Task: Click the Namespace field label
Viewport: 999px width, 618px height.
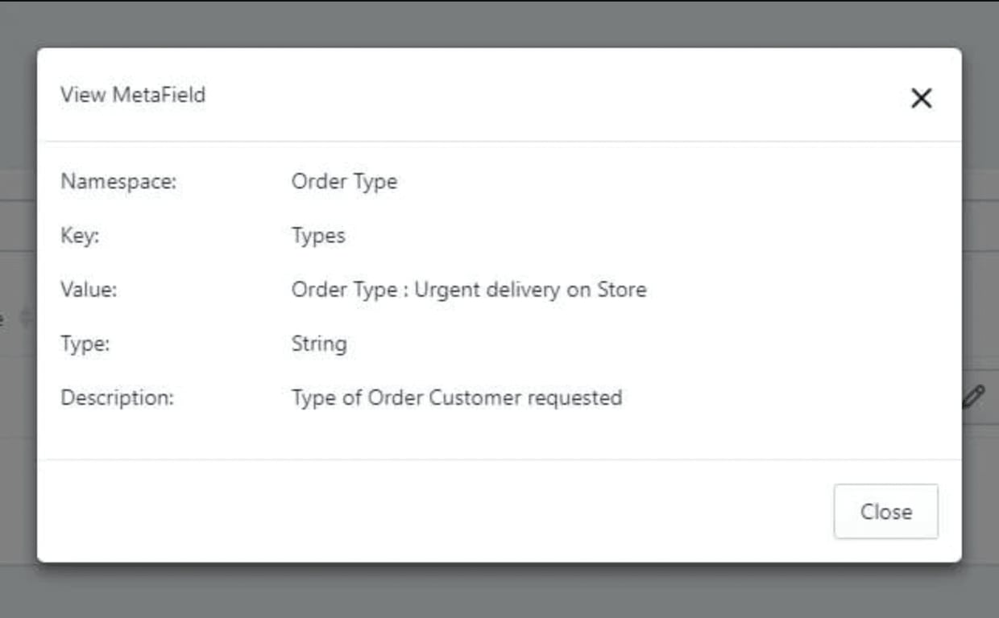Action: pyautogui.click(x=118, y=182)
